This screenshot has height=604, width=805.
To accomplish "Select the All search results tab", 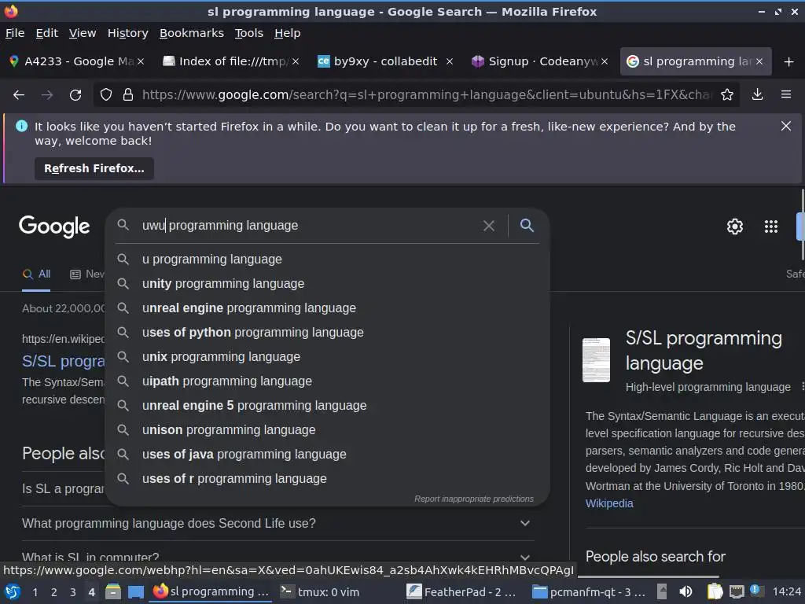I will [x=36, y=274].
